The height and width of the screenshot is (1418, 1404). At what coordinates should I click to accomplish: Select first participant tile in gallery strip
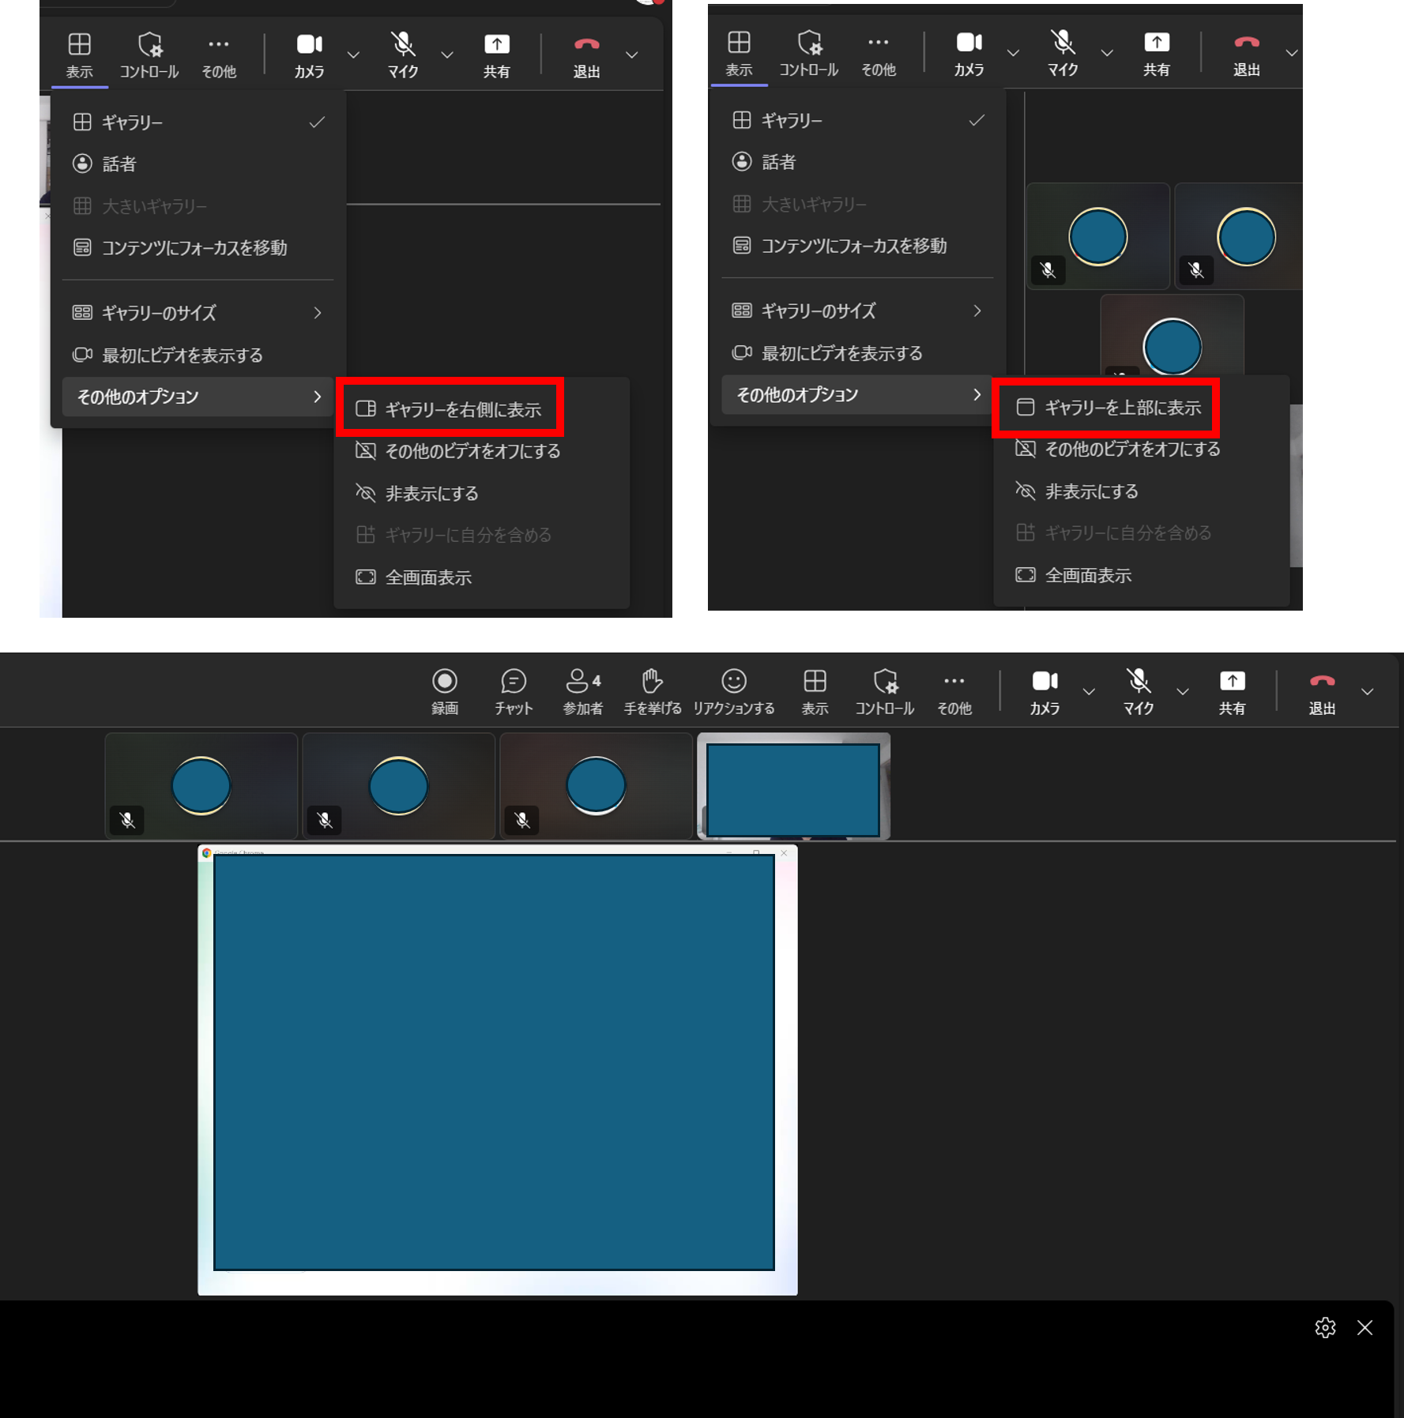201,786
